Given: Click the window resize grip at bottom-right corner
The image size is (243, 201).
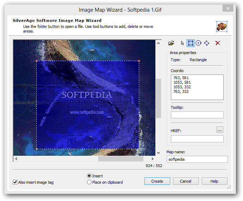Looking at the screenshot, I should [x=229, y=187].
